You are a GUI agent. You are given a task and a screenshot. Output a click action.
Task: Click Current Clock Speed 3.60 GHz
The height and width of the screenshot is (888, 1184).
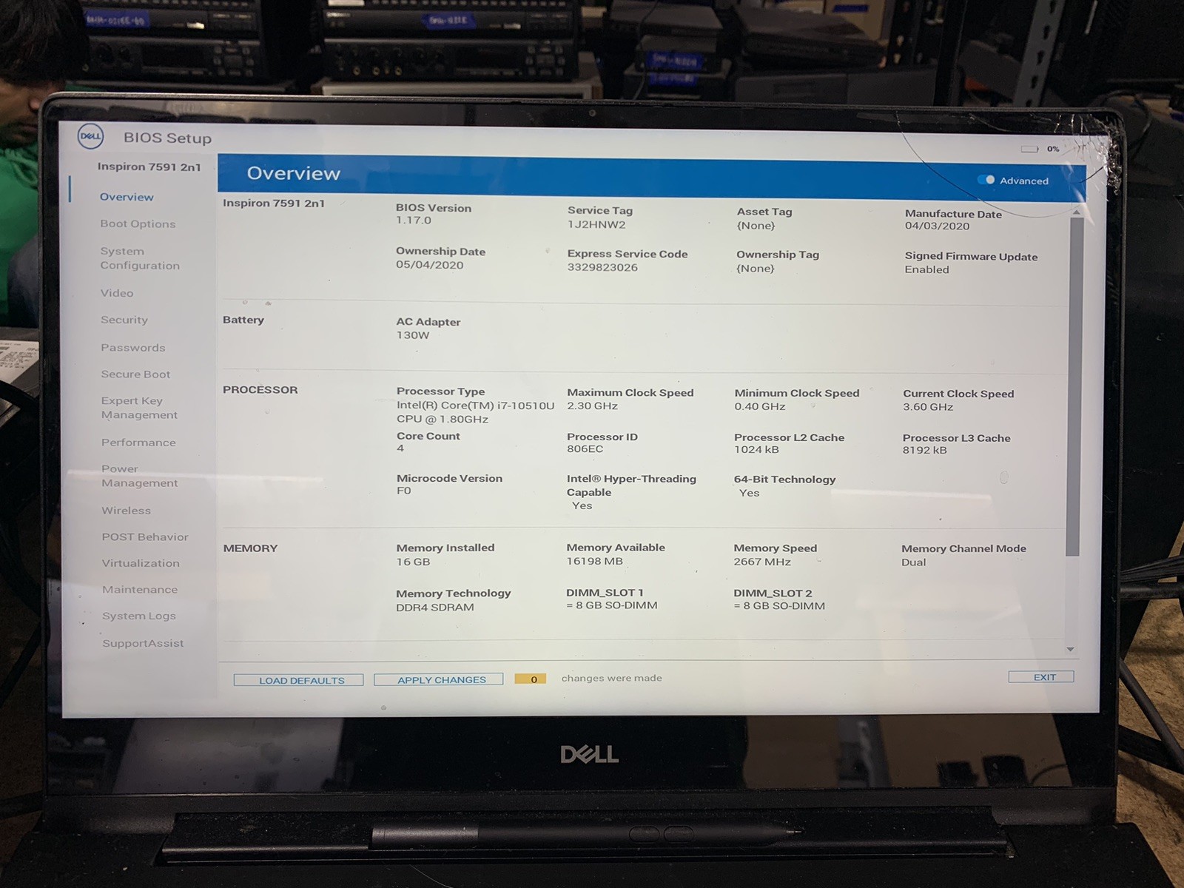click(928, 407)
